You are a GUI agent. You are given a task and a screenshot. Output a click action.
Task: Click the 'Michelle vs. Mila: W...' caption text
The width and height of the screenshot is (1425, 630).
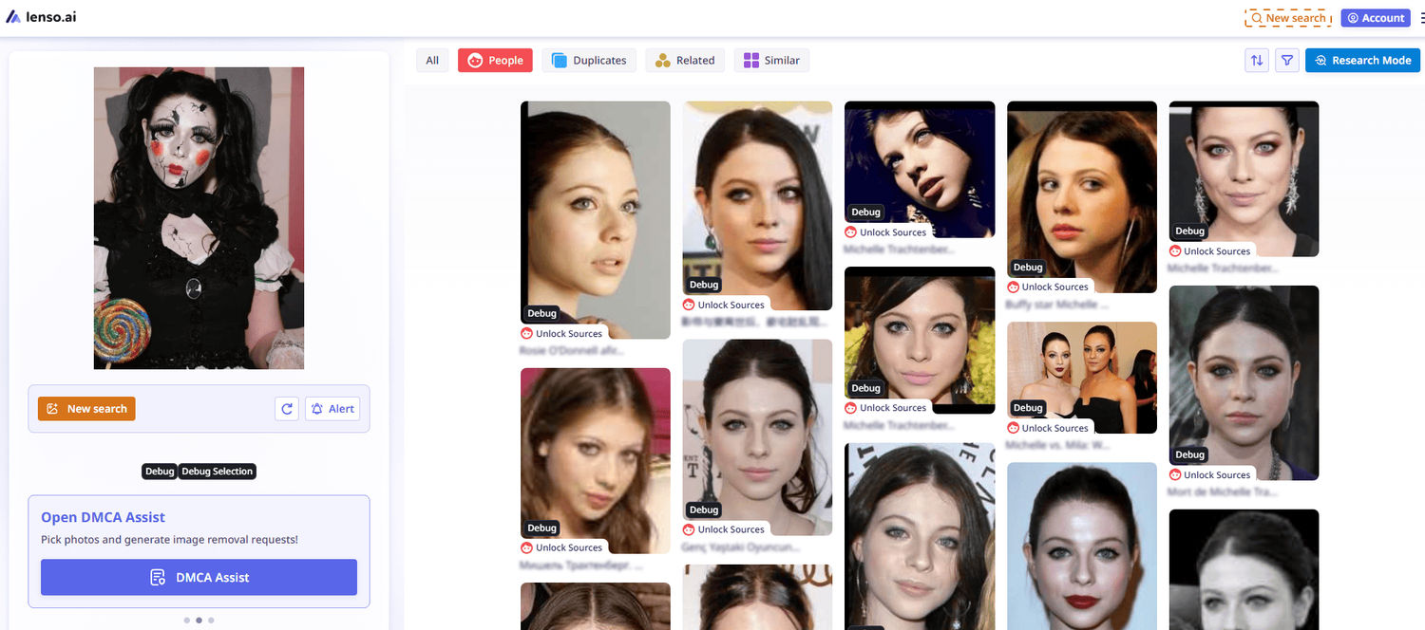pos(1059,445)
